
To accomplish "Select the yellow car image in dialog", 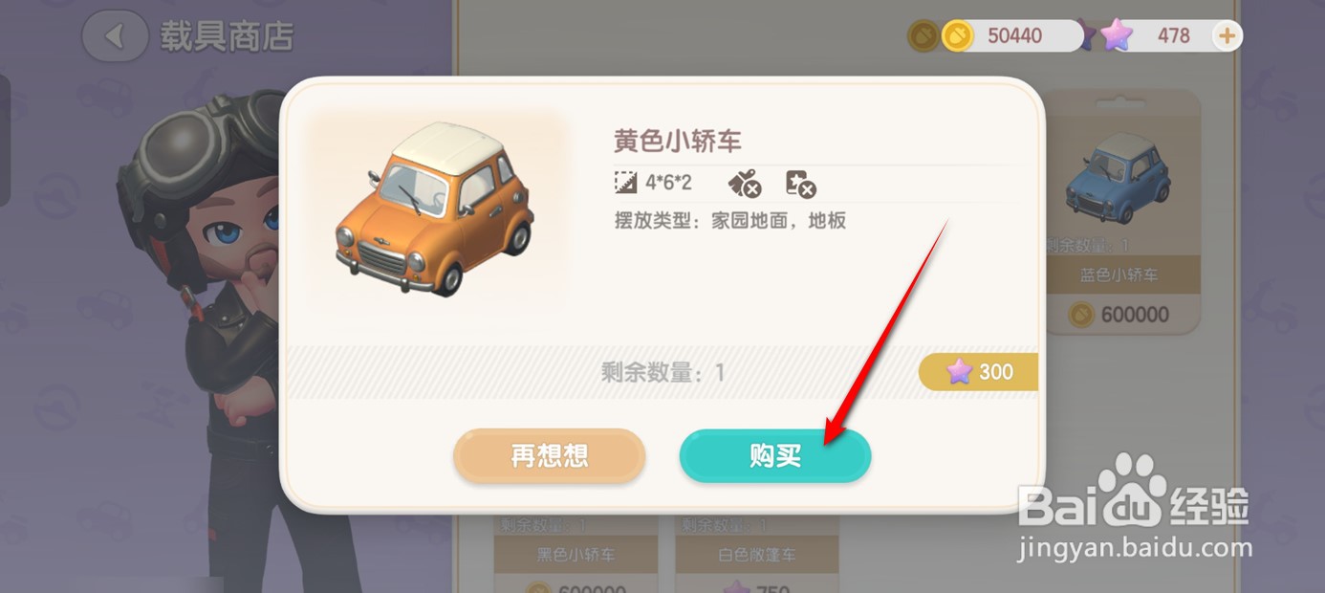I will (x=435, y=210).
